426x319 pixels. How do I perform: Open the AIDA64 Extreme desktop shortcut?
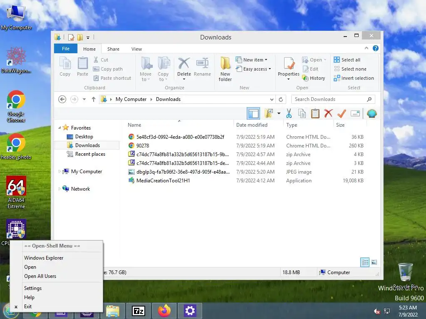click(x=16, y=192)
